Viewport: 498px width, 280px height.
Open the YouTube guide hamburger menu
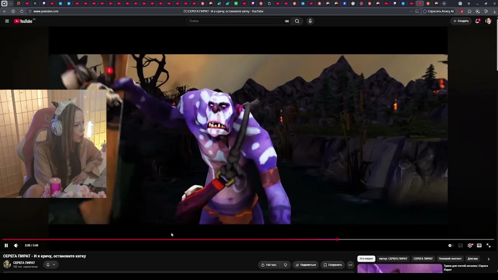(x=7, y=21)
